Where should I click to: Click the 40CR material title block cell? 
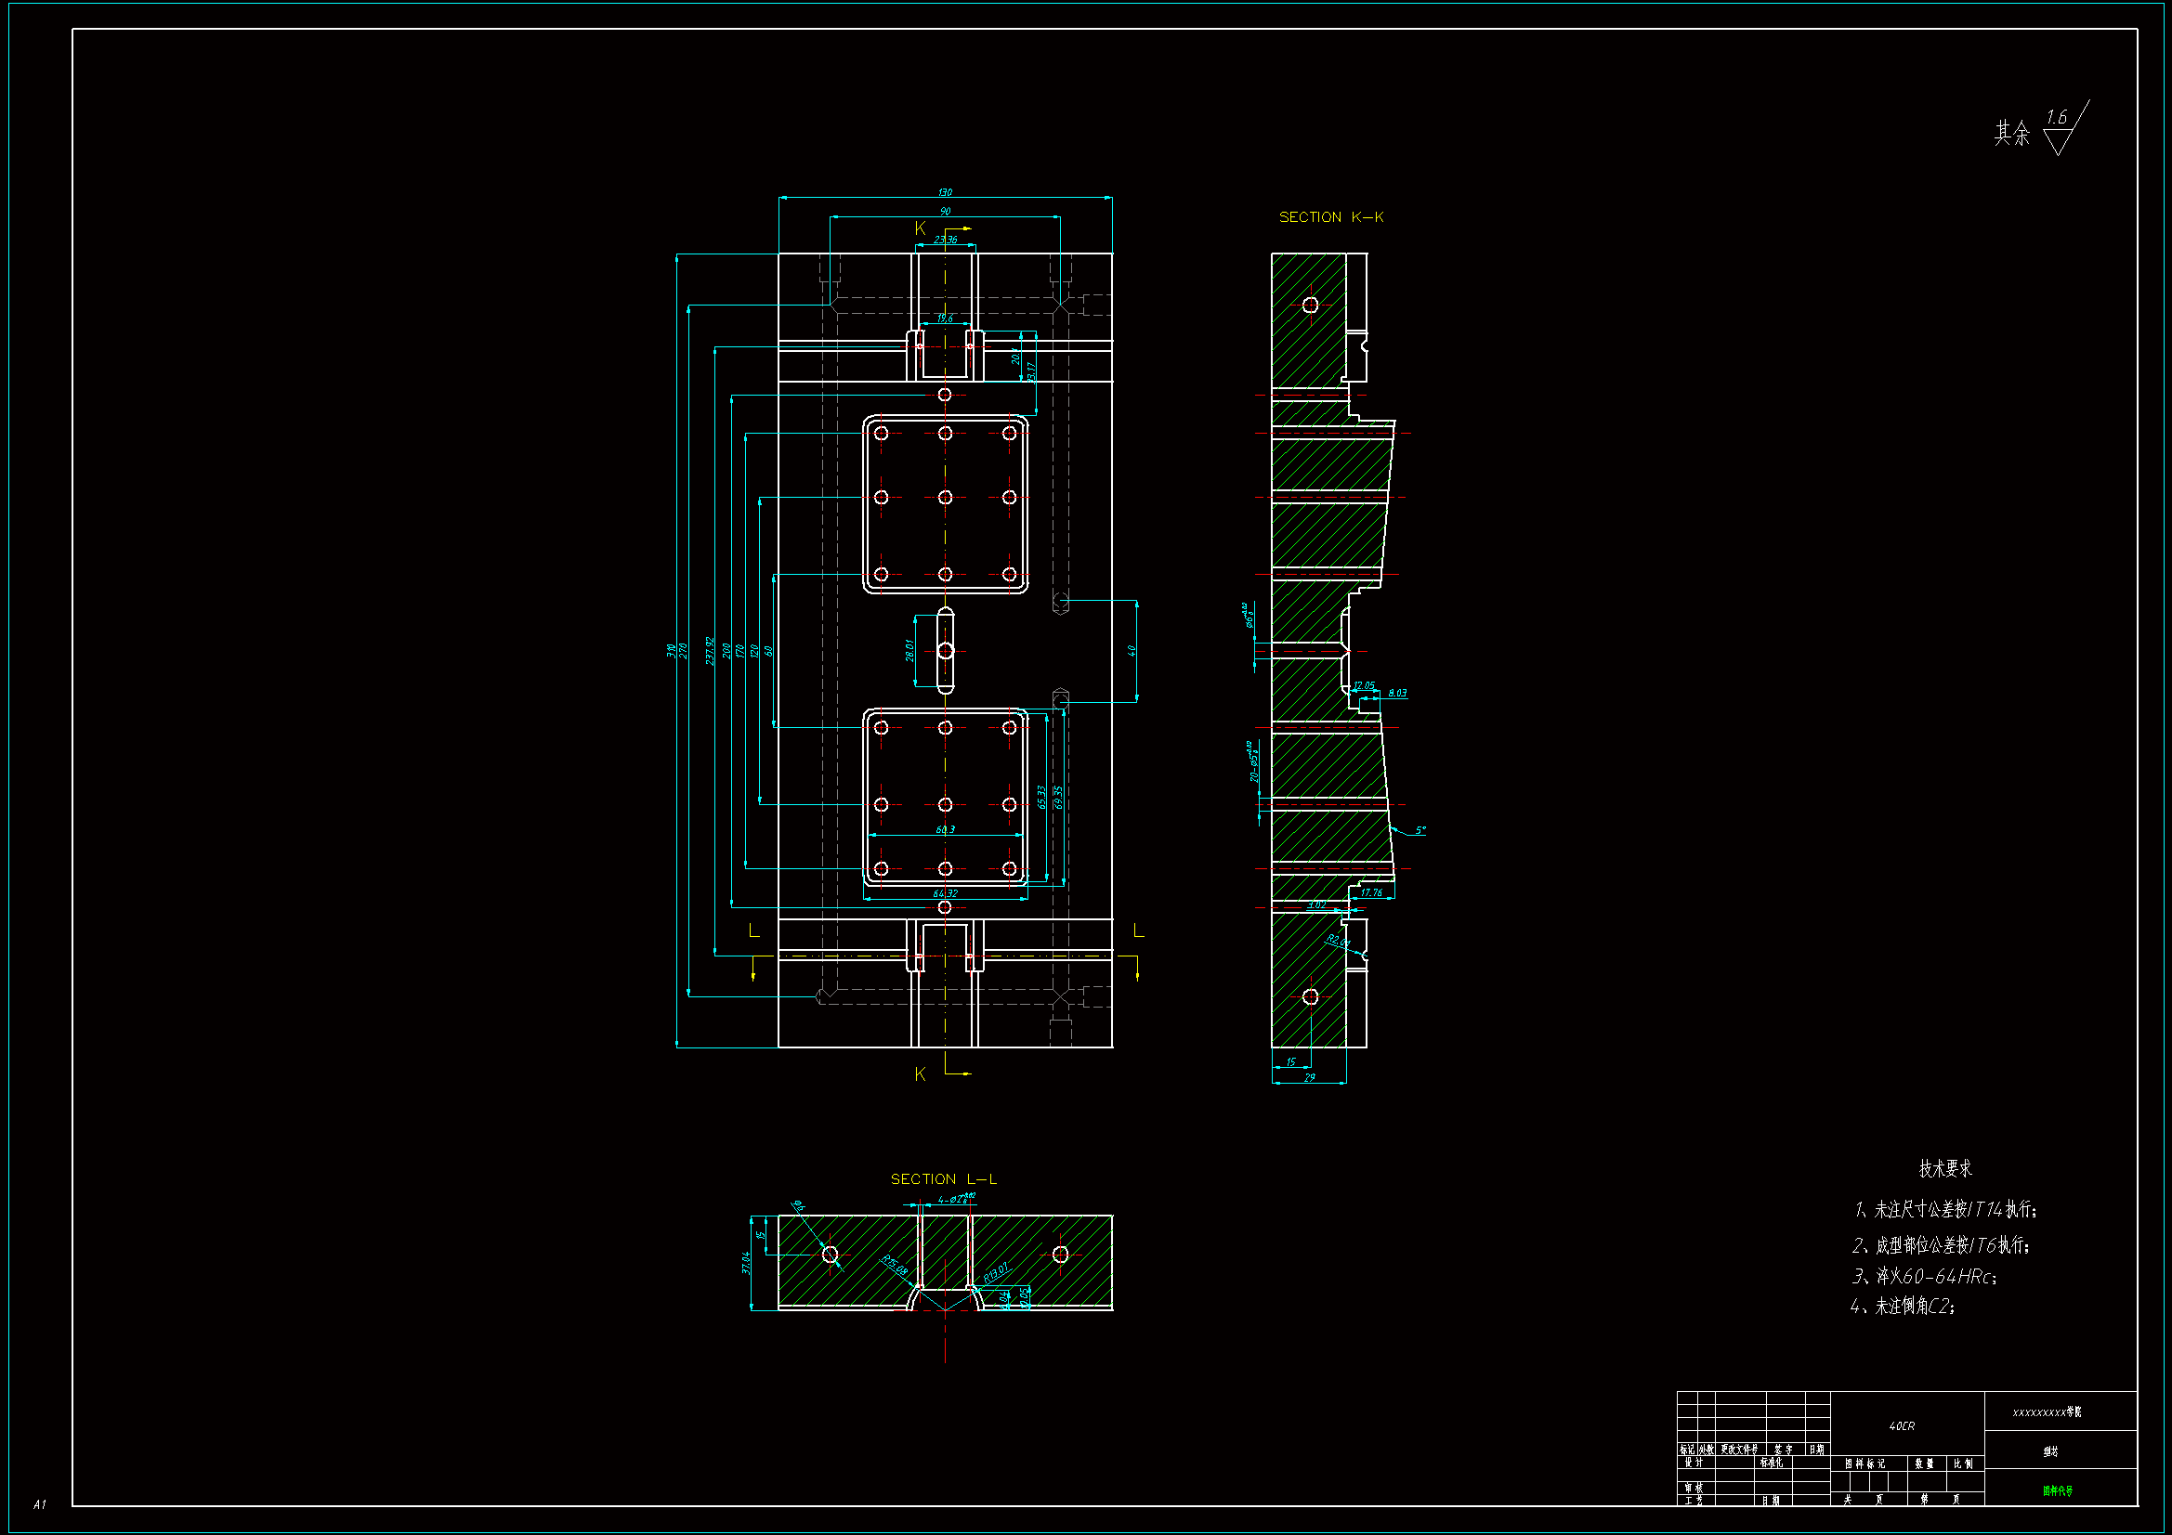1902,1426
